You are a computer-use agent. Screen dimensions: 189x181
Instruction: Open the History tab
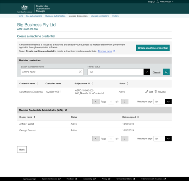click(116, 16)
